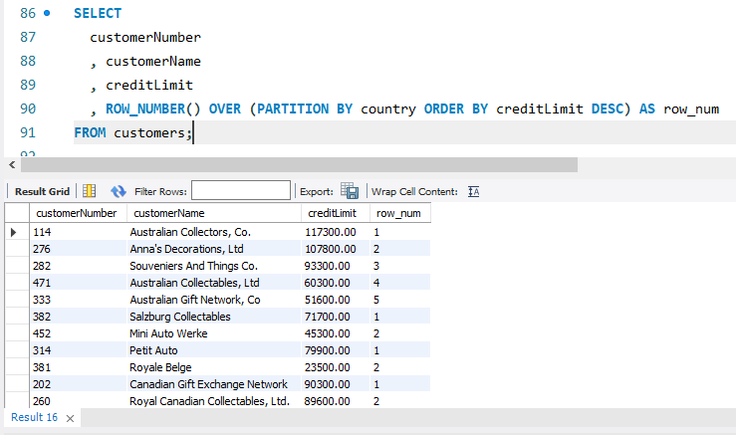The image size is (736, 435).
Task: Click the editor horizontal scrollbar
Action: [x=299, y=164]
